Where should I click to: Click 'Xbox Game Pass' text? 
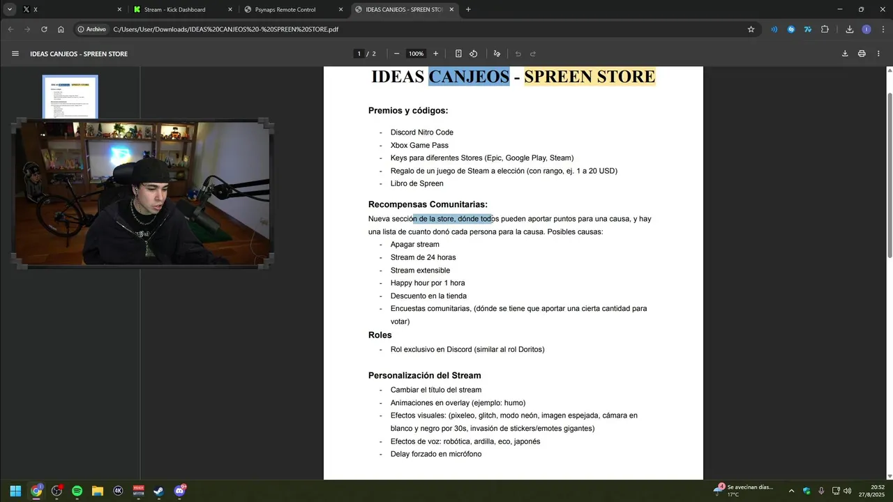tap(419, 146)
